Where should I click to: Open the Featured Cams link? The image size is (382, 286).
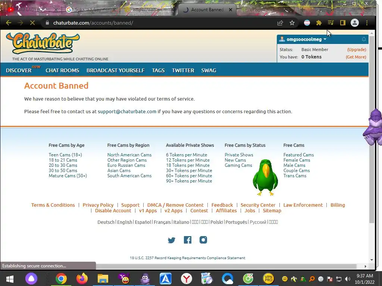coord(298,155)
